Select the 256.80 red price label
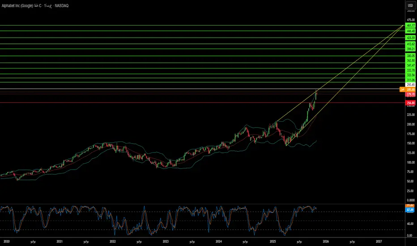Viewport: 417px width, 246px height. click(x=410, y=103)
